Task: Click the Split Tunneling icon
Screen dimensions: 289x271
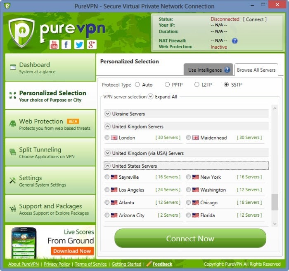Action: pos(13,152)
